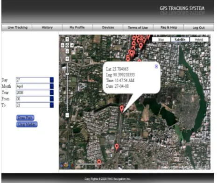Click the lower marker near the road junction
The image size is (217, 183).
pos(117,147)
